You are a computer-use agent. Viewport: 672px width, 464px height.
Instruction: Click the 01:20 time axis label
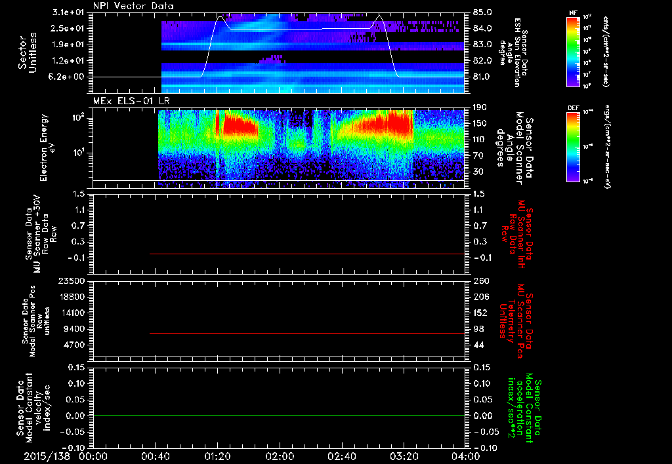point(217,456)
